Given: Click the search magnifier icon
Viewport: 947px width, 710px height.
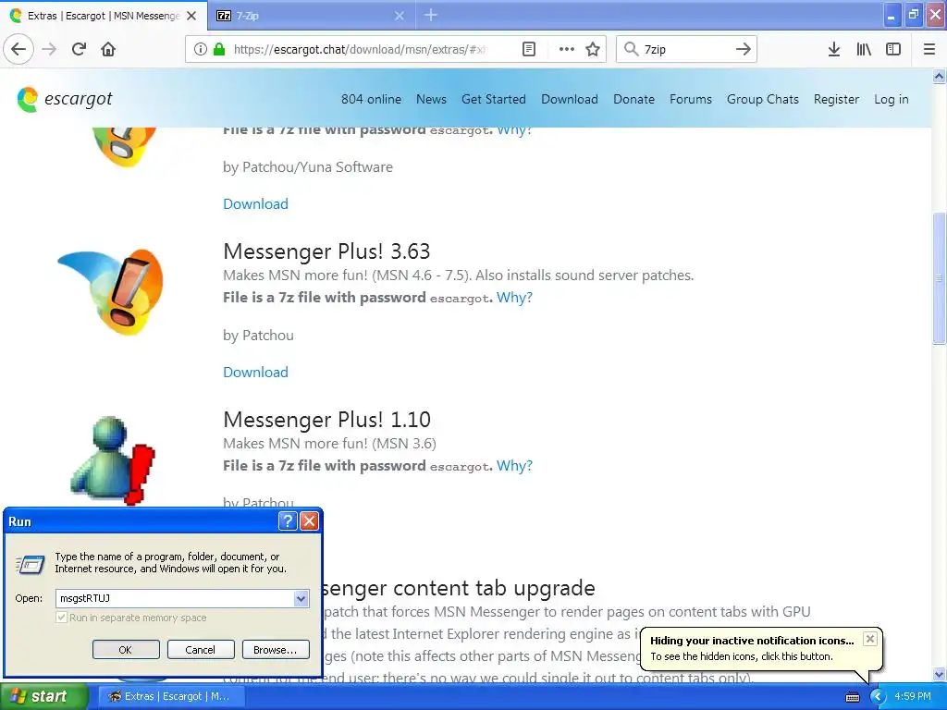Looking at the screenshot, I should coord(631,49).
